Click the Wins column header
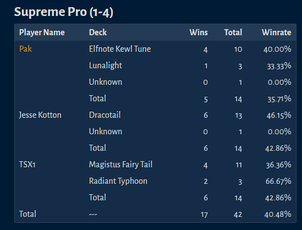The width and height of the screenshot is (302, 230). [199, 32]
